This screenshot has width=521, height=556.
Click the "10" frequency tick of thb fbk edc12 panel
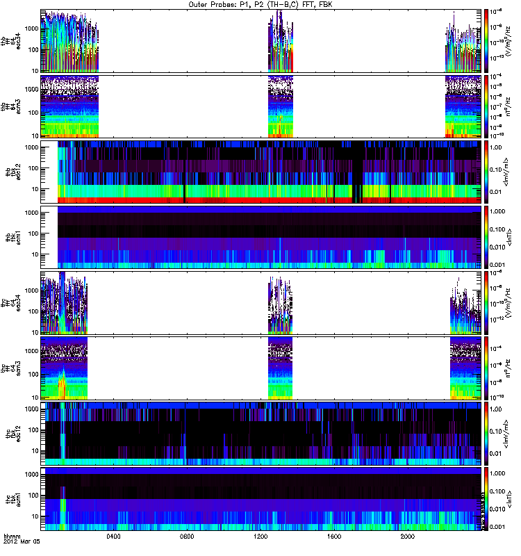(35, 189)
